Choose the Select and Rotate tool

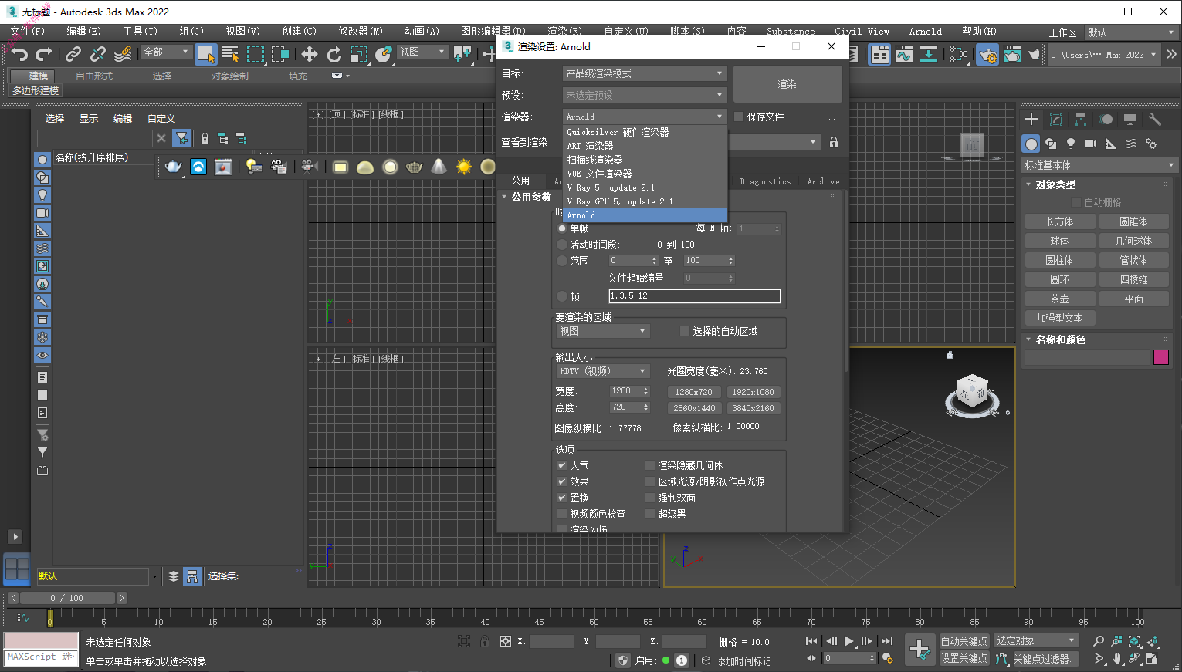coord(334,54)
